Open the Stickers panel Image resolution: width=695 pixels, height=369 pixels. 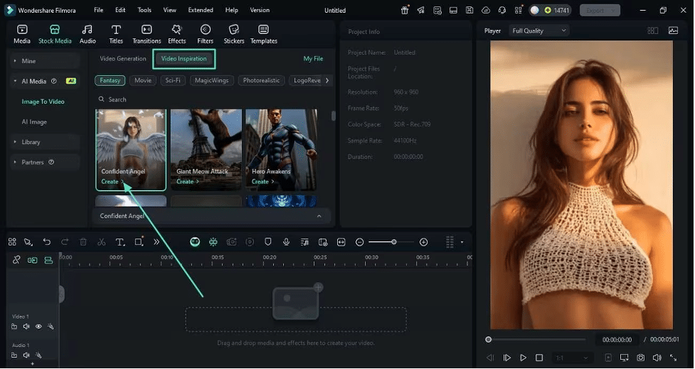pyautogui.click(x=233, y=35)
